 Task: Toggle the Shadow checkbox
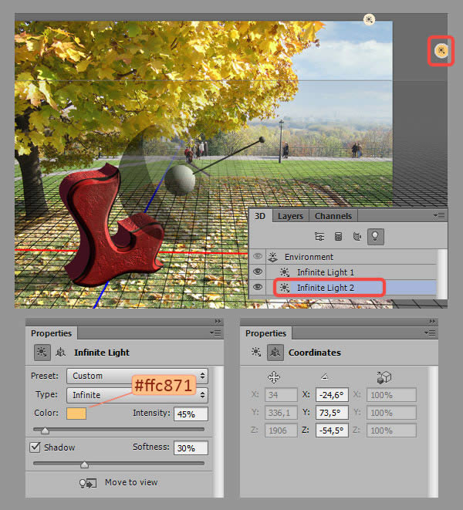pos(35,448)
